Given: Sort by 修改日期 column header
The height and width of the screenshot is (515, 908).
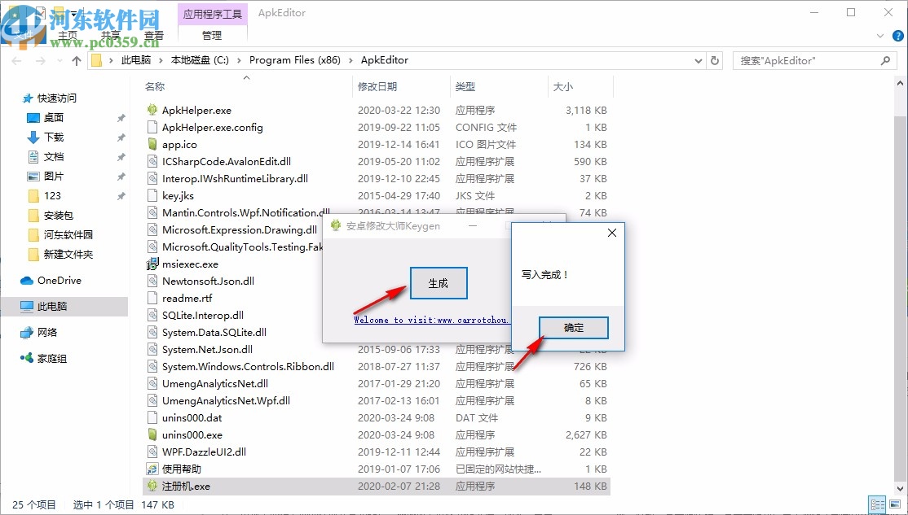Looking at the screenshot, I should [377, 86].
